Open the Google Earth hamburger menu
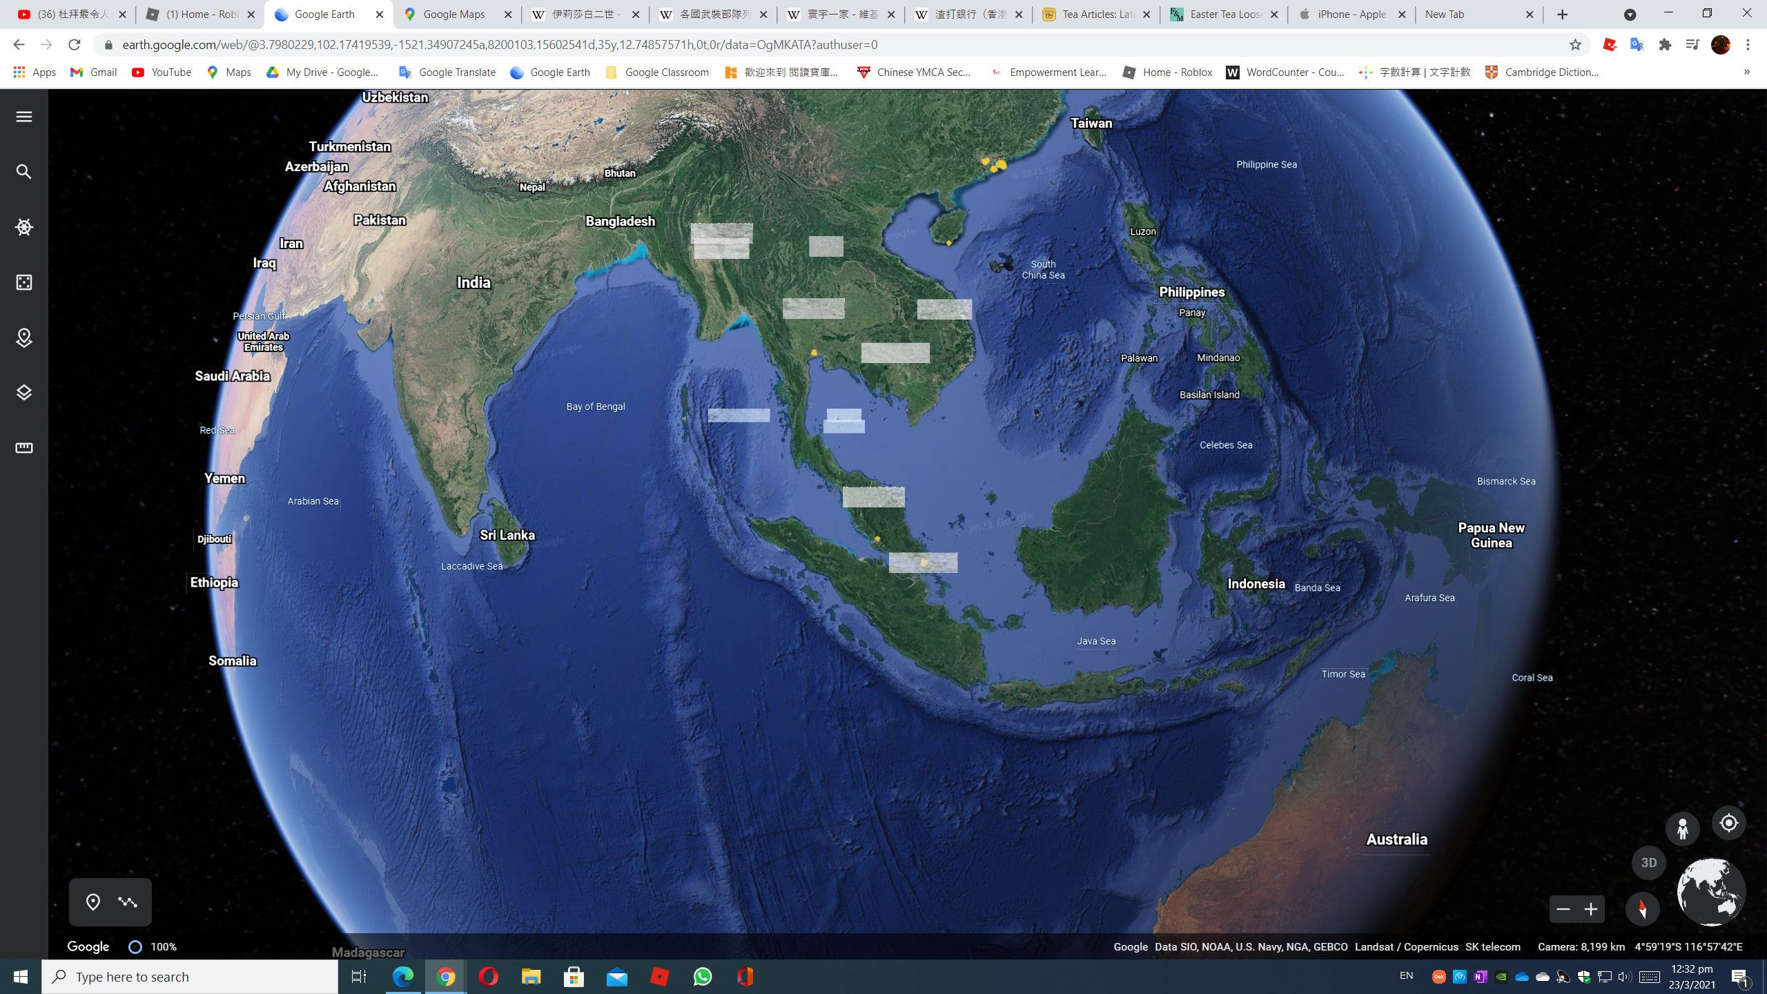This screenshot has height=994, width=1767. (24, 117)
